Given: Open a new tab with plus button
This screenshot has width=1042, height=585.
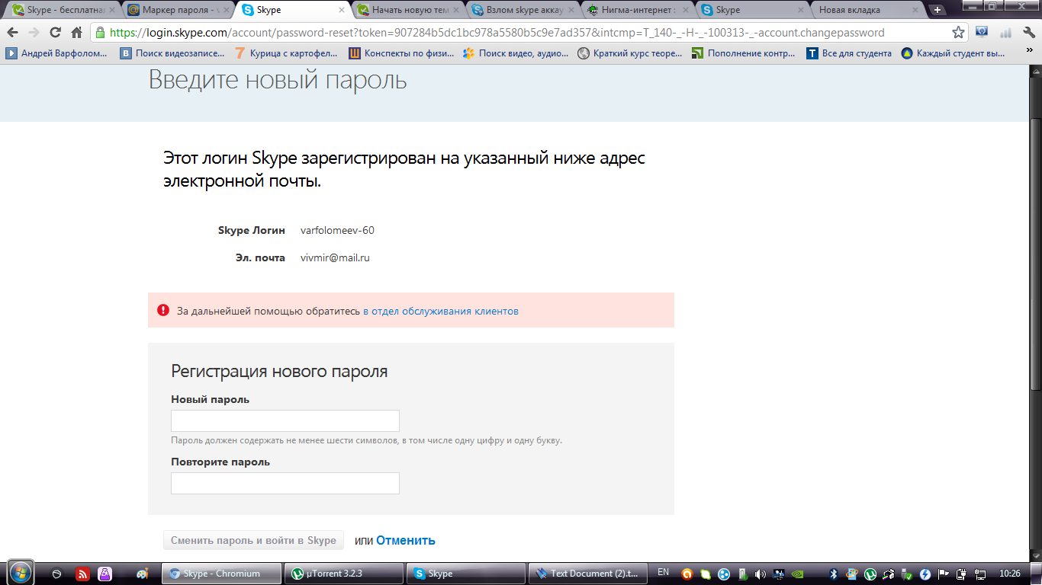Looking at the screenshot, I should click(937, 11).
